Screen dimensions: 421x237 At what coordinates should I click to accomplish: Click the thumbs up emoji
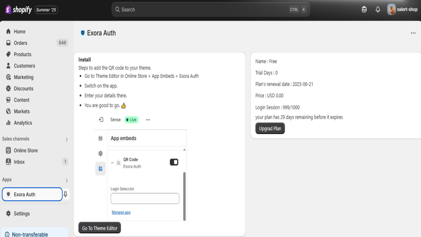[123, 106]
